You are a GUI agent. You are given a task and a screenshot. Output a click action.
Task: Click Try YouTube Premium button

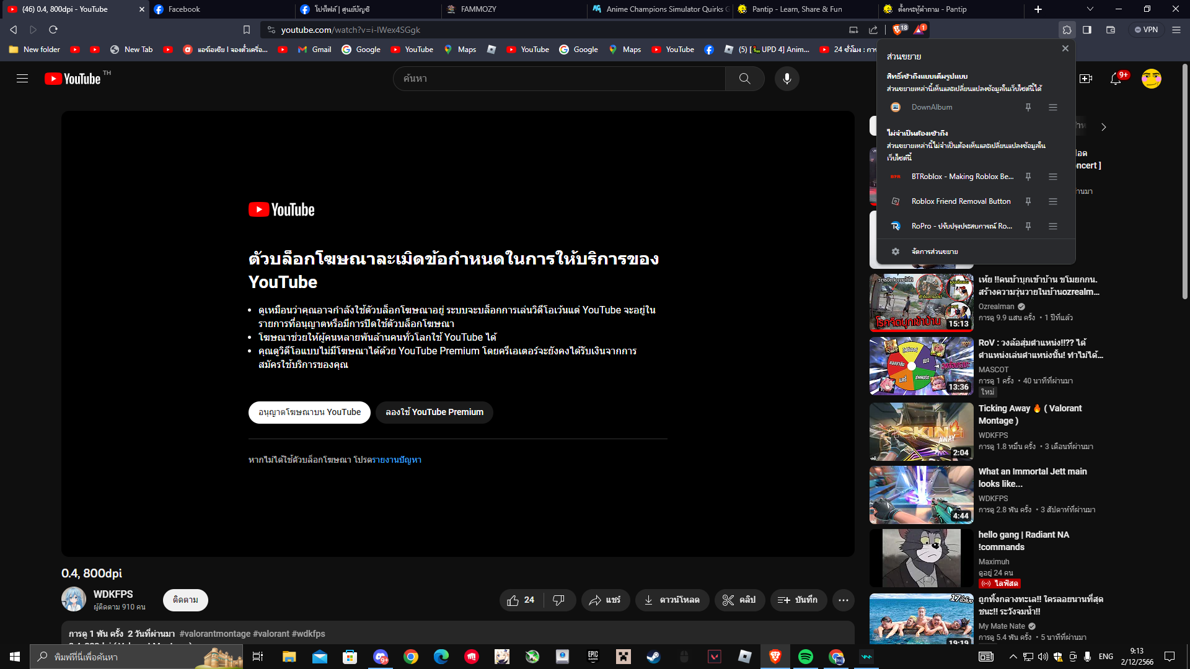[x=434, y=413]
